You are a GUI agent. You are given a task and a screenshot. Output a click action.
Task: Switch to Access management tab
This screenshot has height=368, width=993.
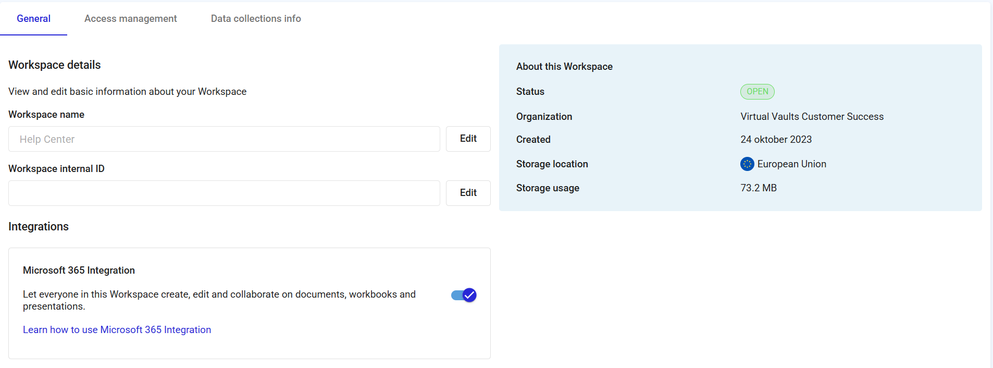pyautogui.click(x=131, y=19)
